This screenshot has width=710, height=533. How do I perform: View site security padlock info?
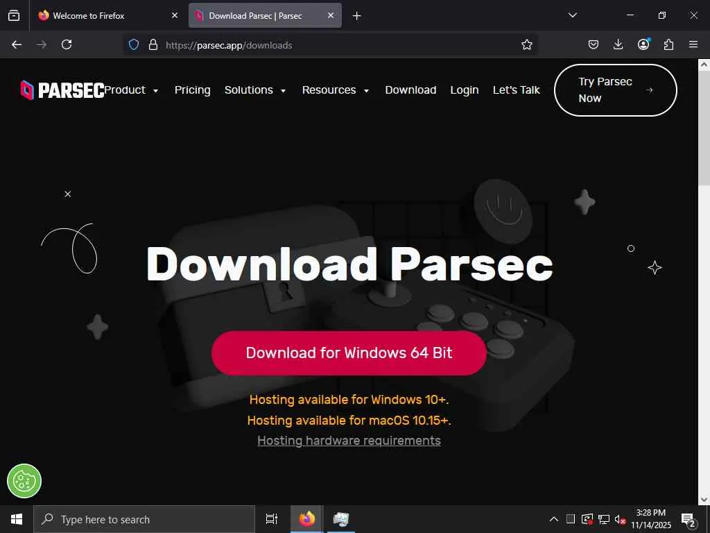click(x=153, y=44)
